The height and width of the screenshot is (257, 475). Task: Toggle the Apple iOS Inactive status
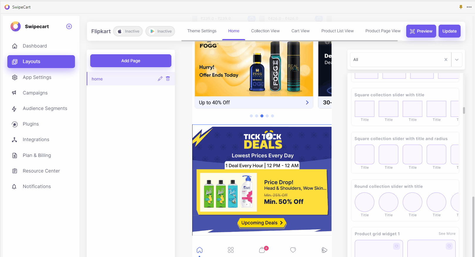click(x=128, y=31)
